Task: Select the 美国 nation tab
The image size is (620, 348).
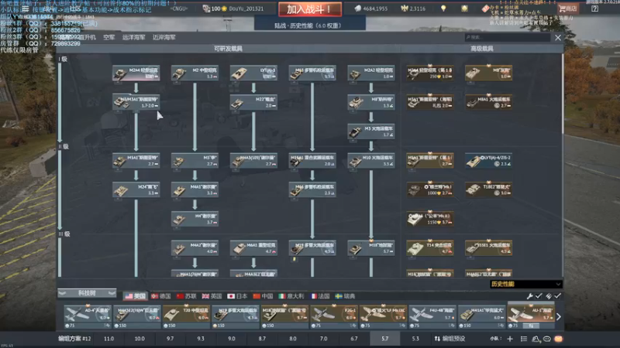Action: 135,296
